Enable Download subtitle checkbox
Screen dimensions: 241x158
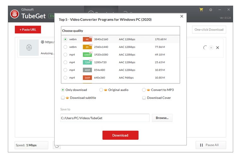[x=63, y=98]
